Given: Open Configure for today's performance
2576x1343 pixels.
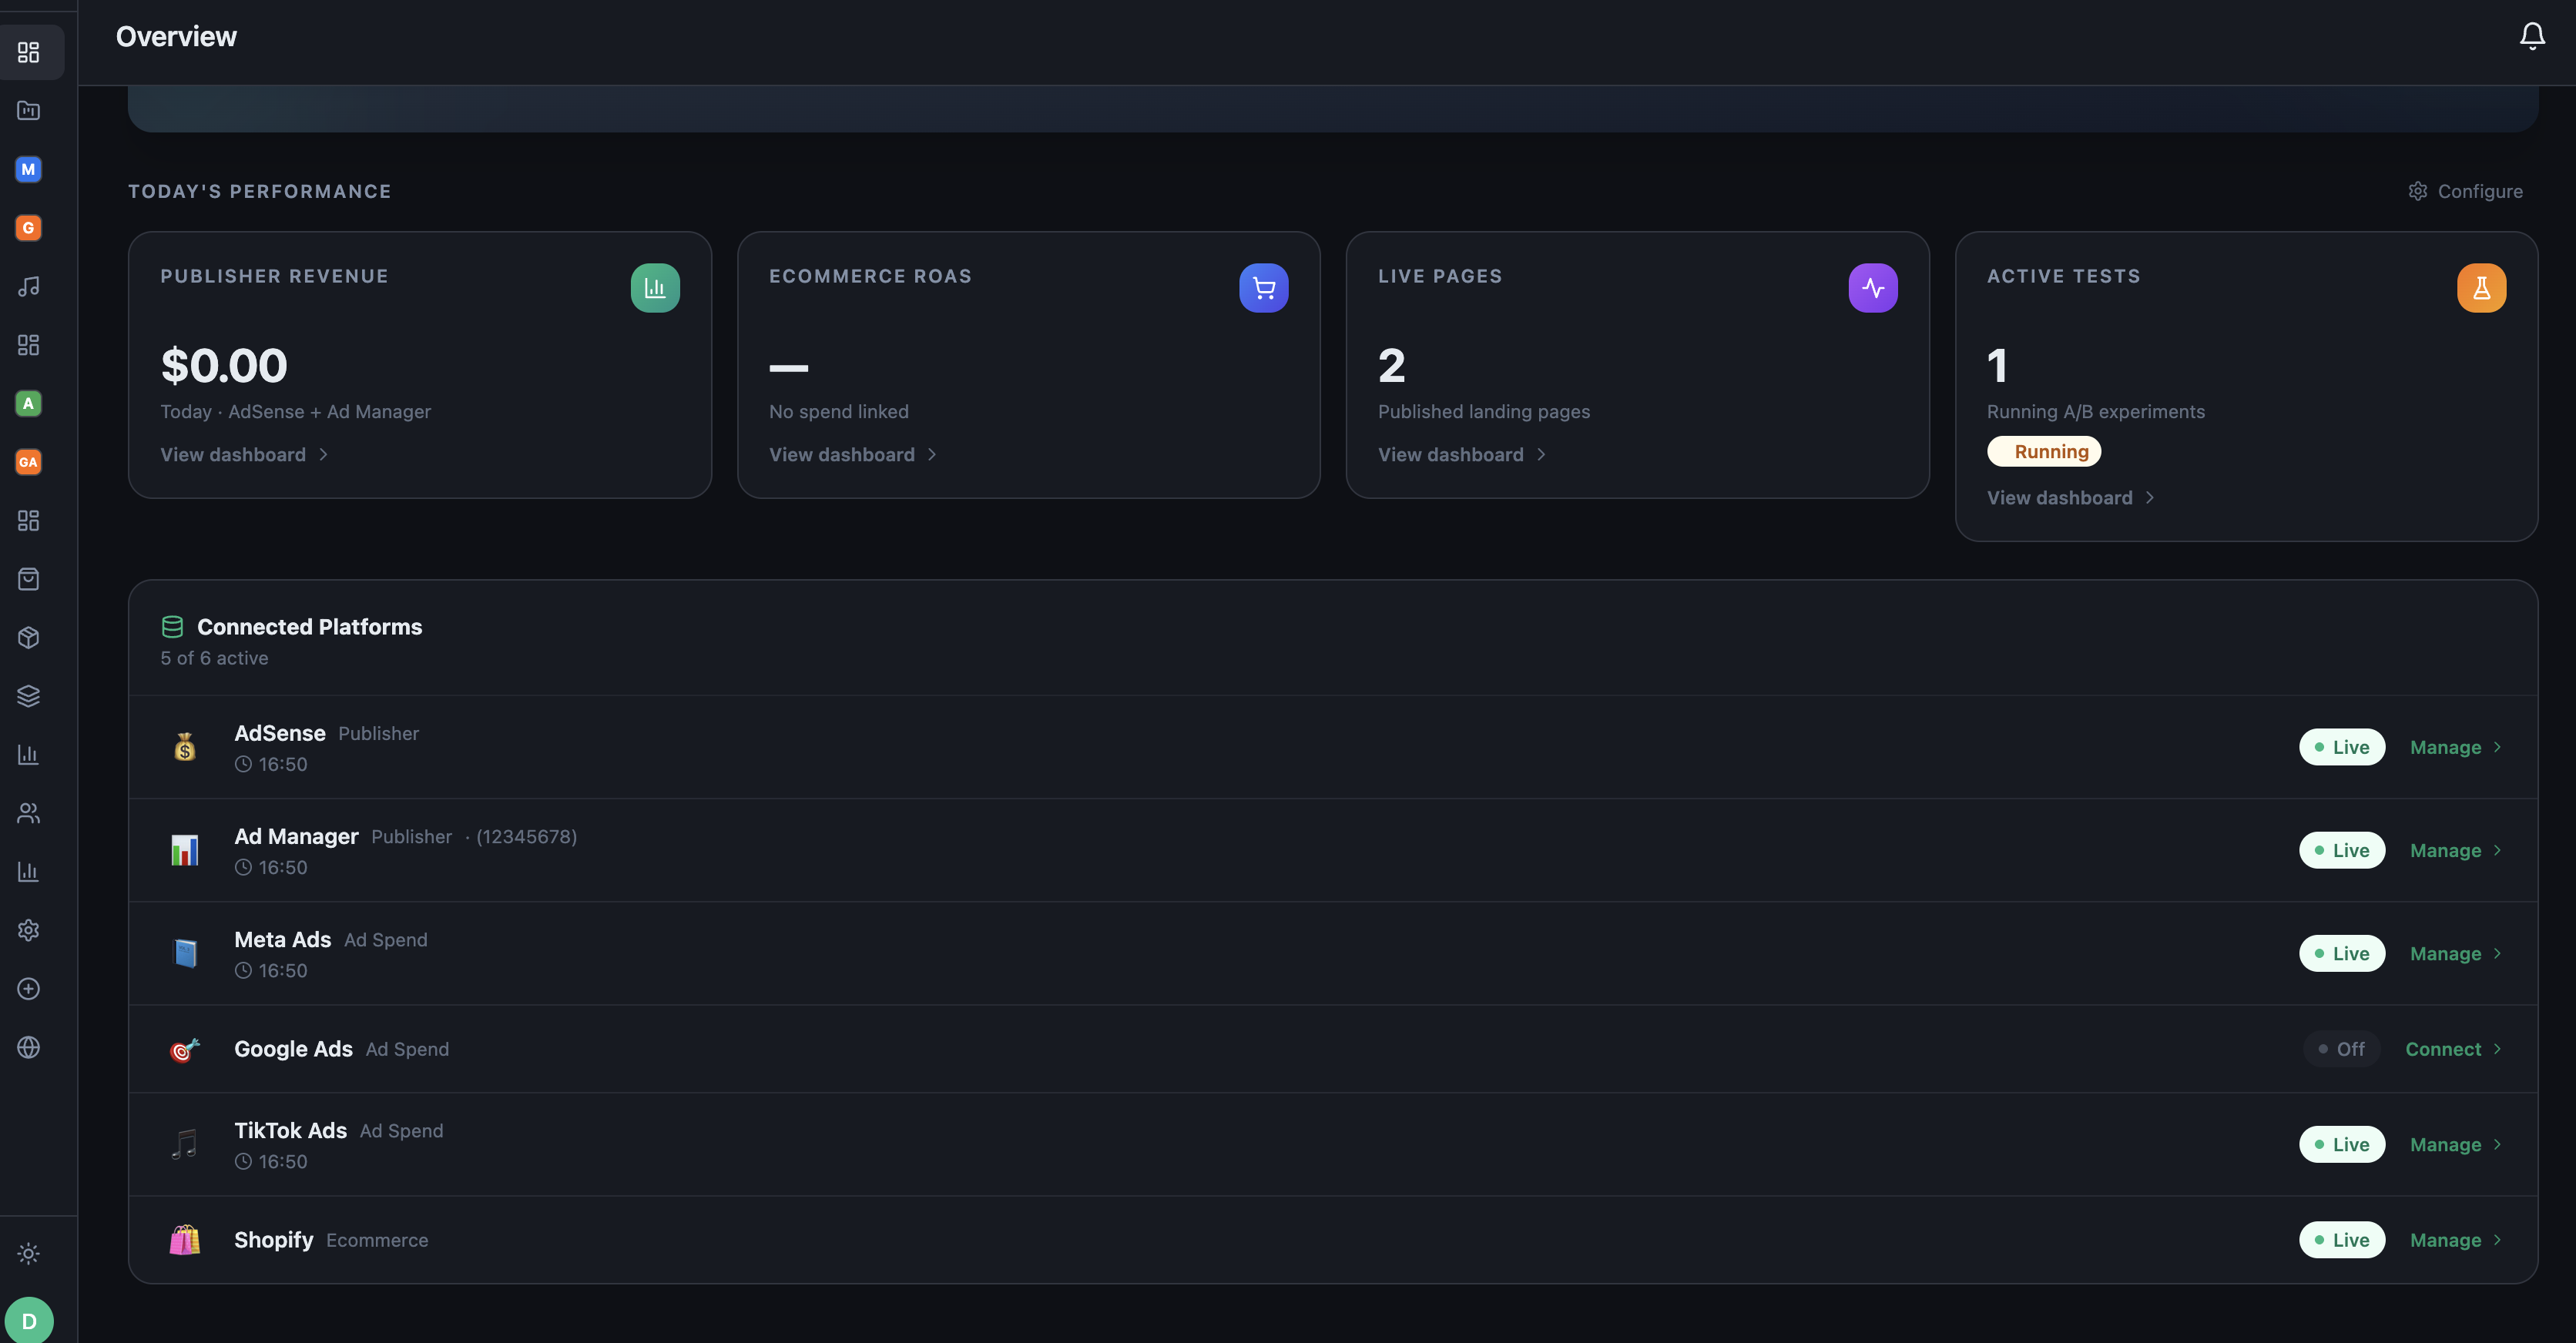Looking at the screenshot, I should [2466, 191].
